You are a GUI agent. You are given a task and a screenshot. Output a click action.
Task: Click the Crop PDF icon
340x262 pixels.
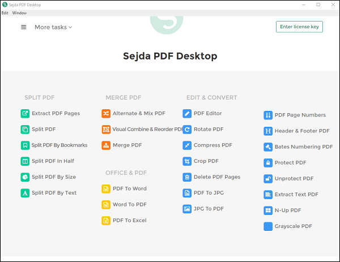(x=187, y=161)
